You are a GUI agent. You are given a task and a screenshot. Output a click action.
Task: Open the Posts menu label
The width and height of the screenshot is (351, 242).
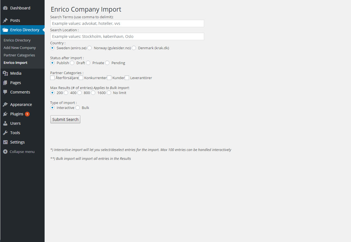click(x=15, y=20)
